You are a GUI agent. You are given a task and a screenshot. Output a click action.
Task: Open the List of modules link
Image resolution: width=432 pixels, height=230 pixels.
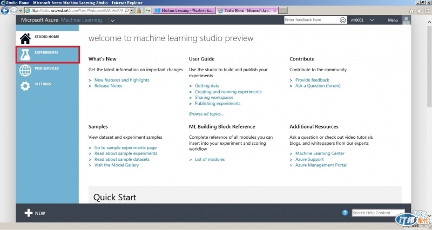pos(210,159)
